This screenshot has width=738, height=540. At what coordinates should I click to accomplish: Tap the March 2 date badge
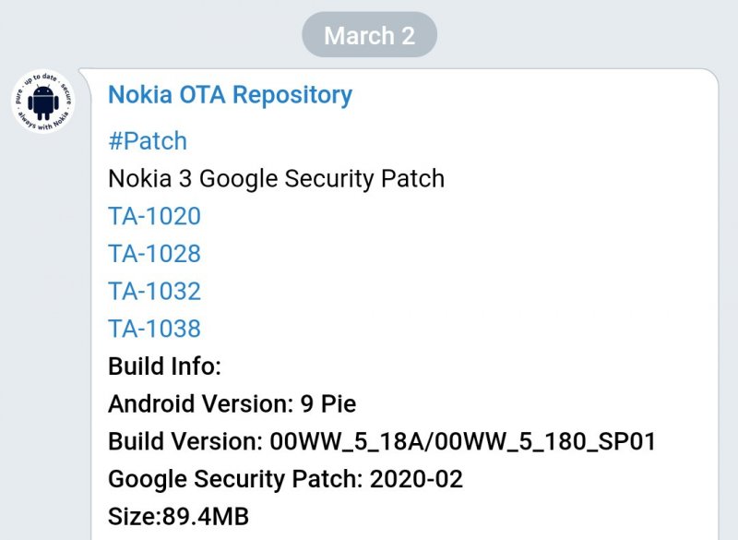(369, 36)
